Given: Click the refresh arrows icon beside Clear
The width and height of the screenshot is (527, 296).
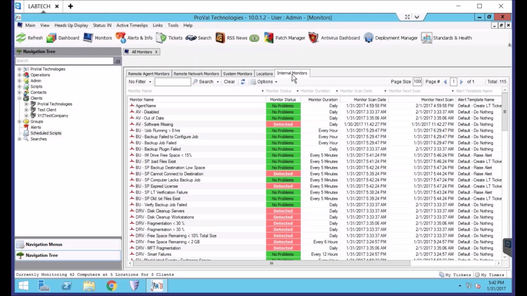Looking at the screenshot, I should pos(243,82).
